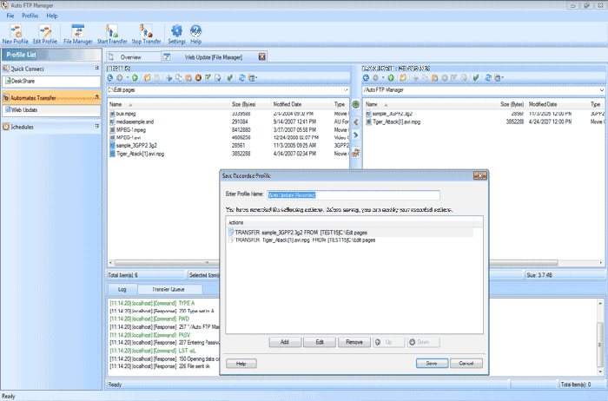Open the C:\Edit pages path dropdown
This screenshot has width=608, height=401.
343,89
